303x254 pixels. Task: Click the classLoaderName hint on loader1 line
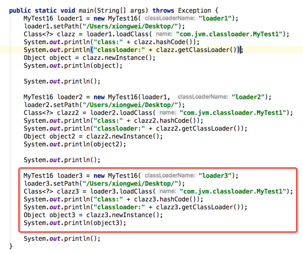170,18
